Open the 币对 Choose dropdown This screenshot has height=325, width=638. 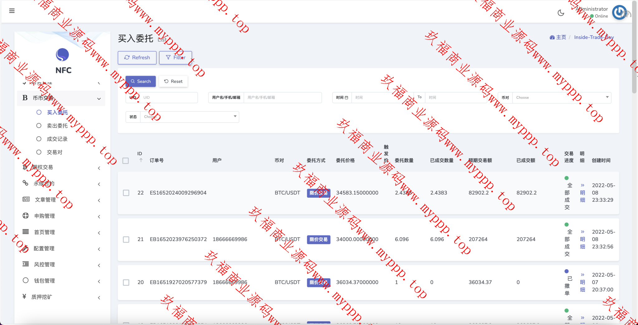coord(561,97)
